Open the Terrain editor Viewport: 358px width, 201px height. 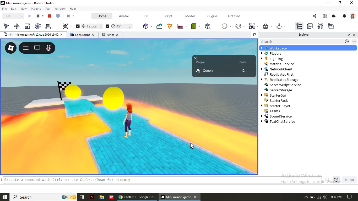click(159, 26)
